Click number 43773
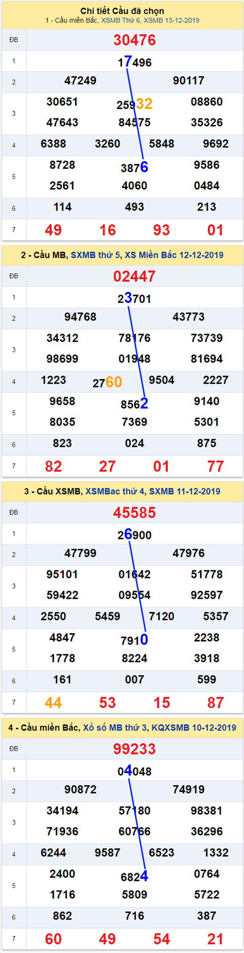Viewport: 244px width, 953px height. tap(189, 317)
